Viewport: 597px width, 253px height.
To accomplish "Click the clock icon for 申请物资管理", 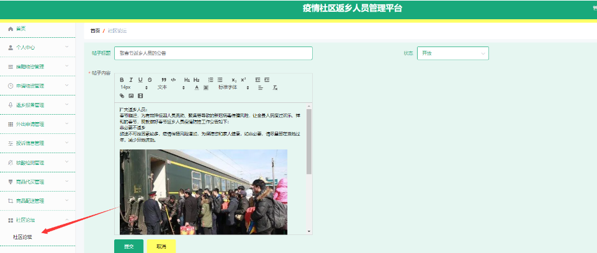I will click(11, 86).
